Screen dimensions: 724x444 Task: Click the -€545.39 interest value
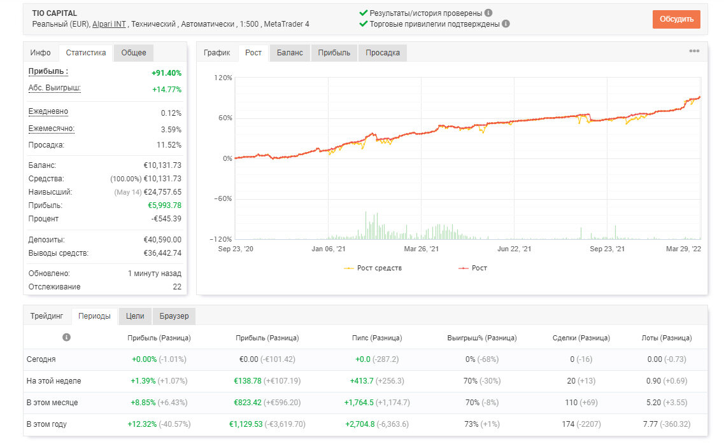[x=166, y=219]
